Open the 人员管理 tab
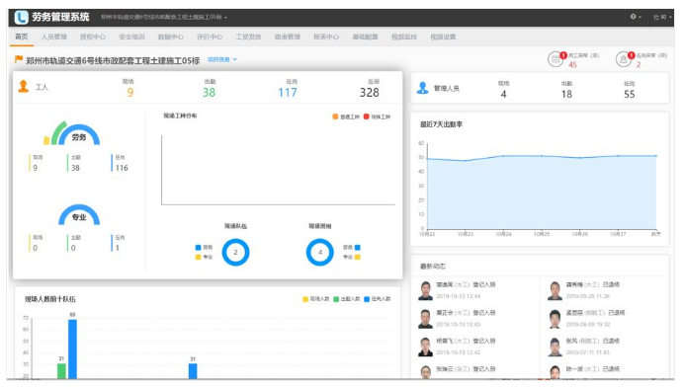This screenshot has height=387, width=683. click(x=54, y=37)
